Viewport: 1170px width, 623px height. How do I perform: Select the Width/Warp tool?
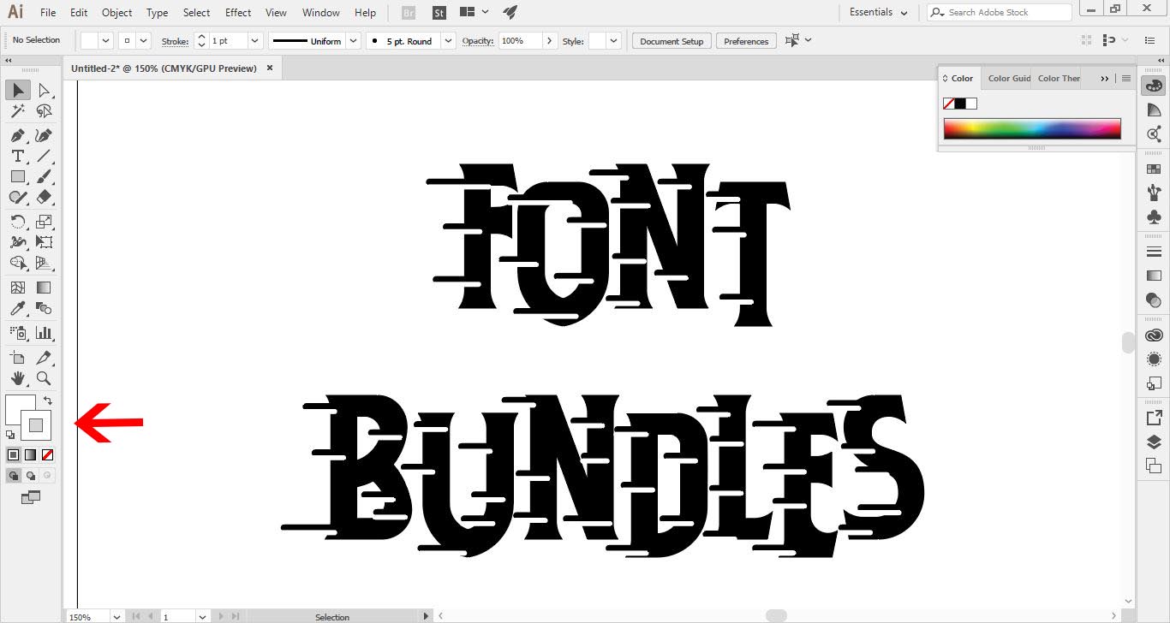click(18, 242)
